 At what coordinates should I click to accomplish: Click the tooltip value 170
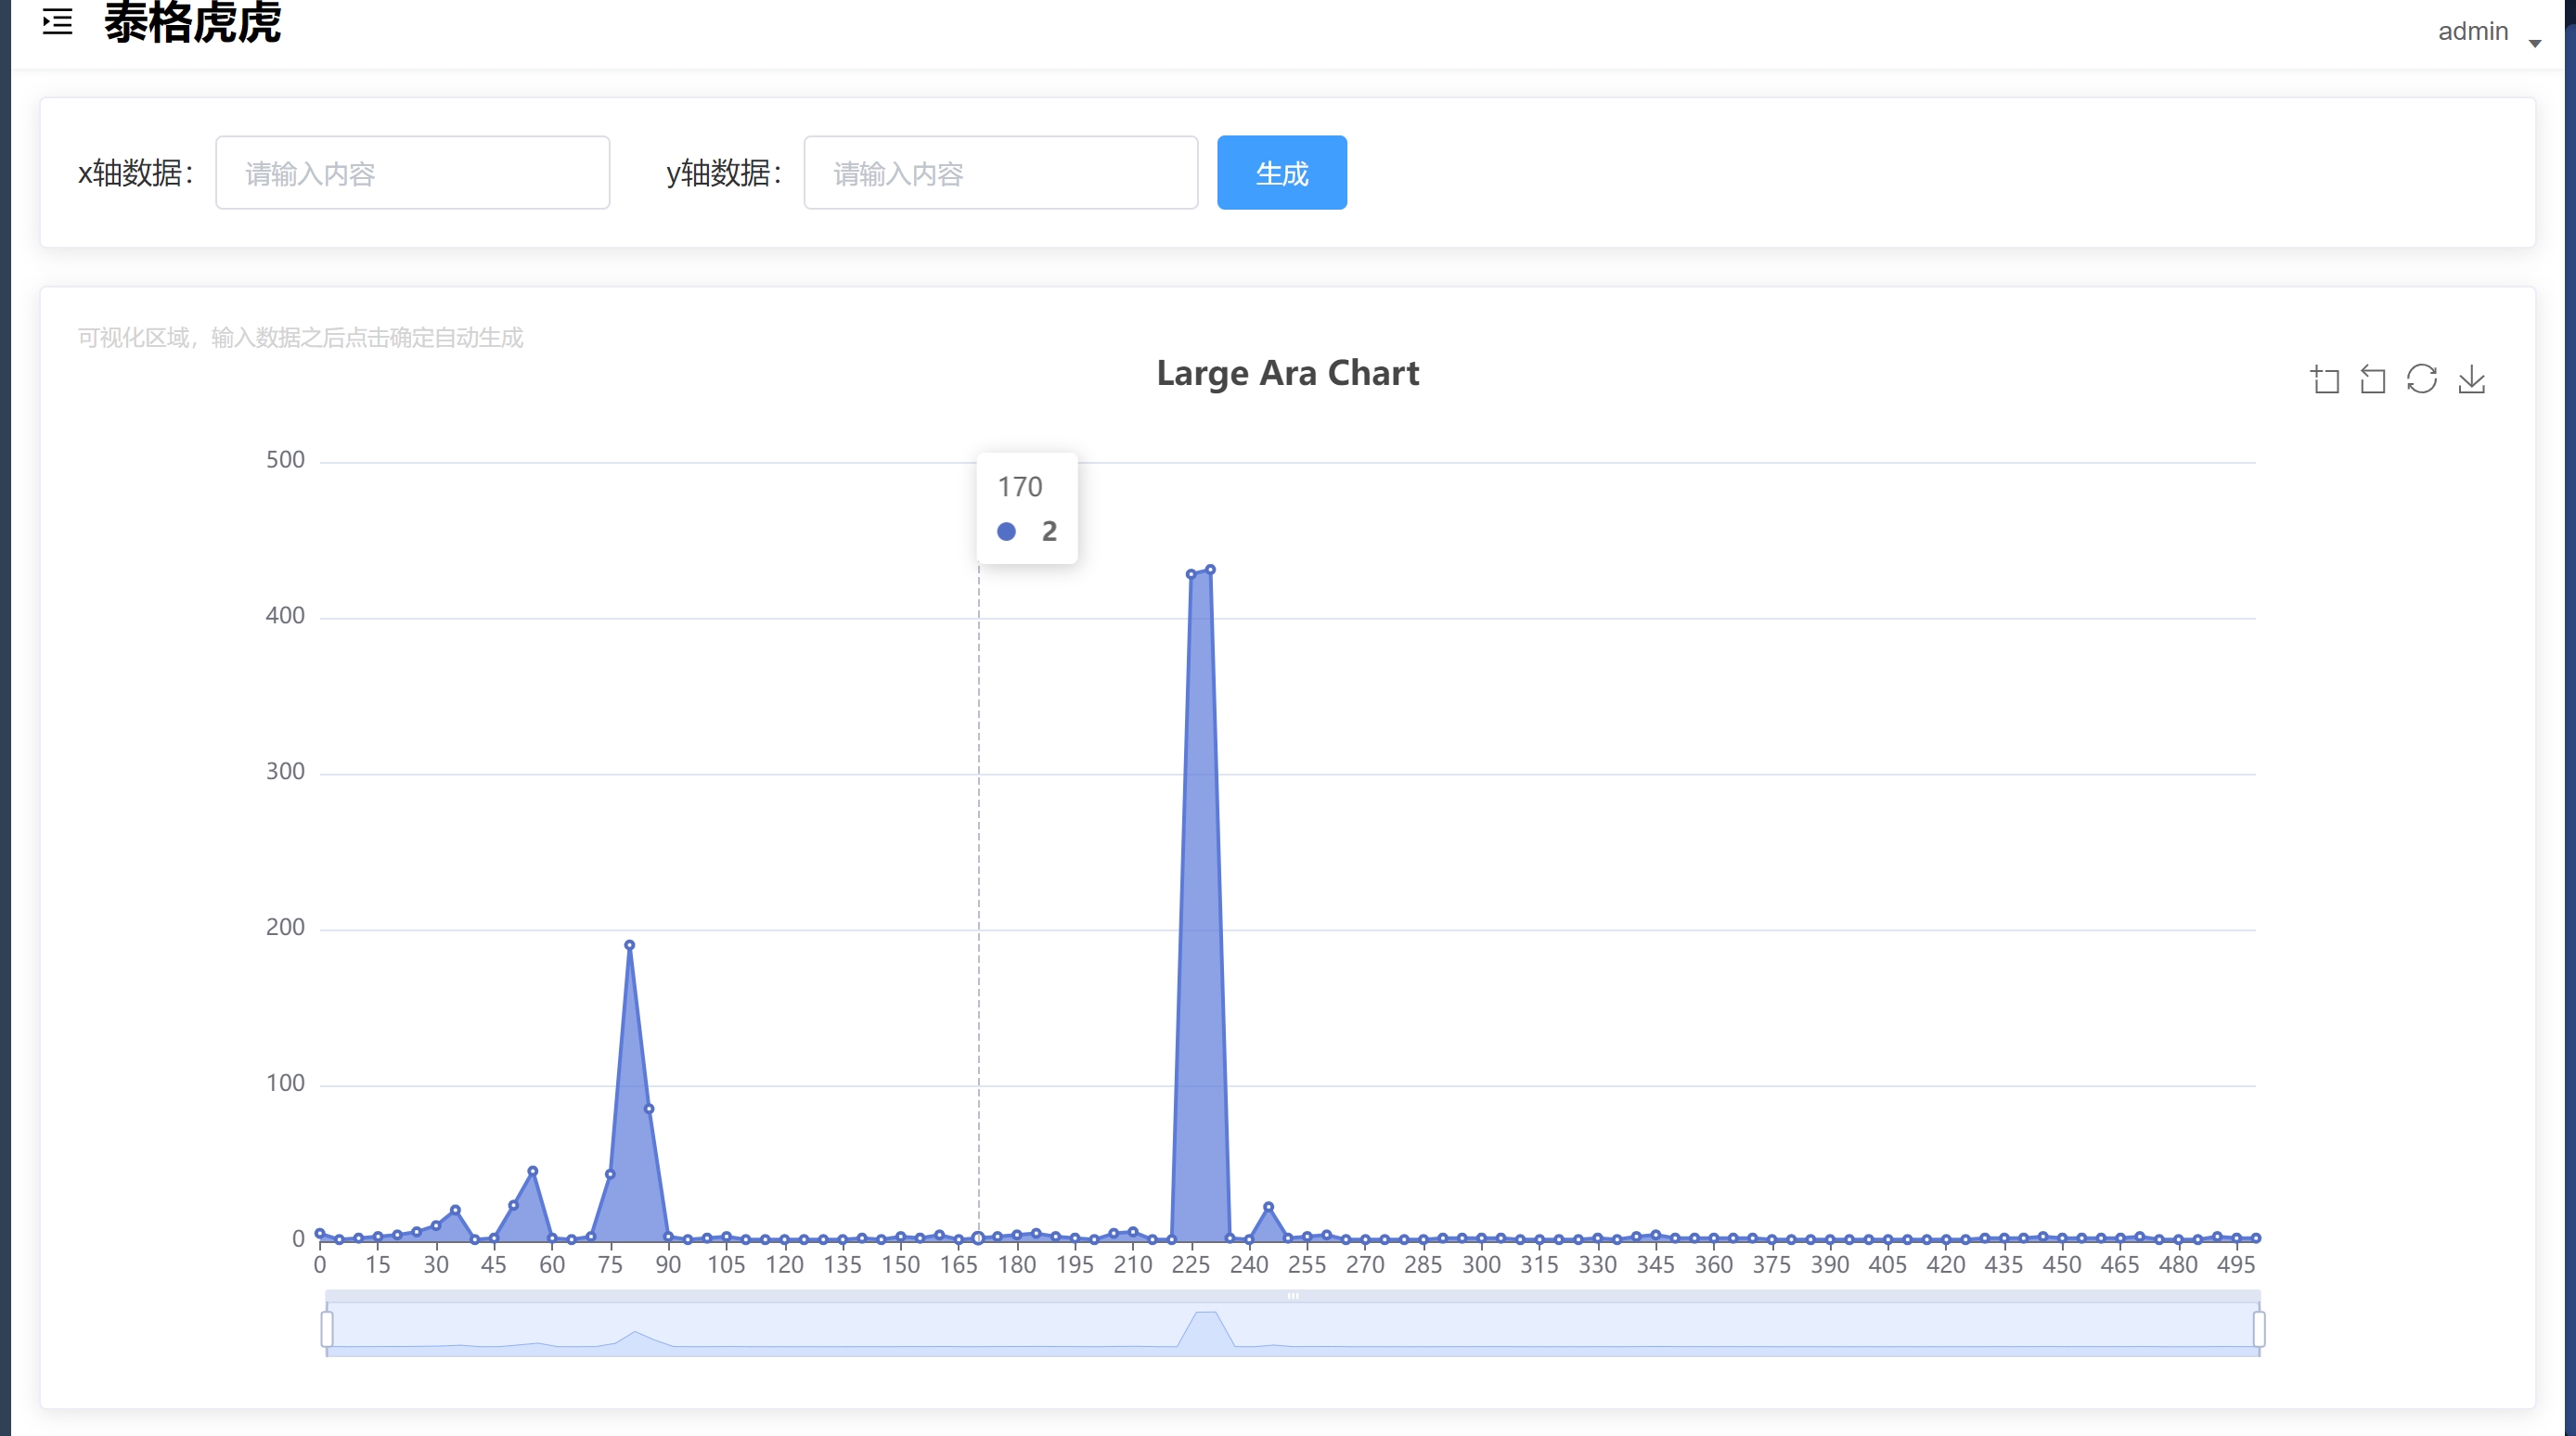coord(1020,487)
